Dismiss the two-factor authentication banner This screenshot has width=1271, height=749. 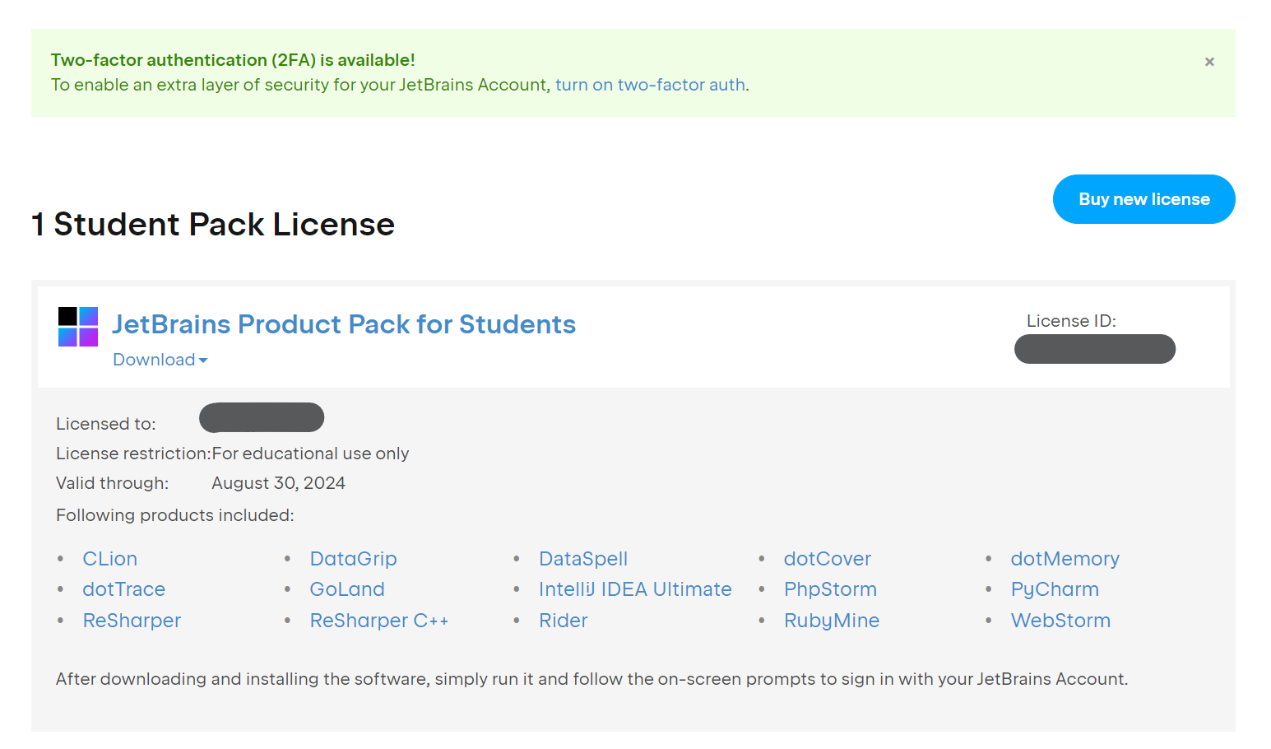pyautogui.click(x=1209, y=62)
